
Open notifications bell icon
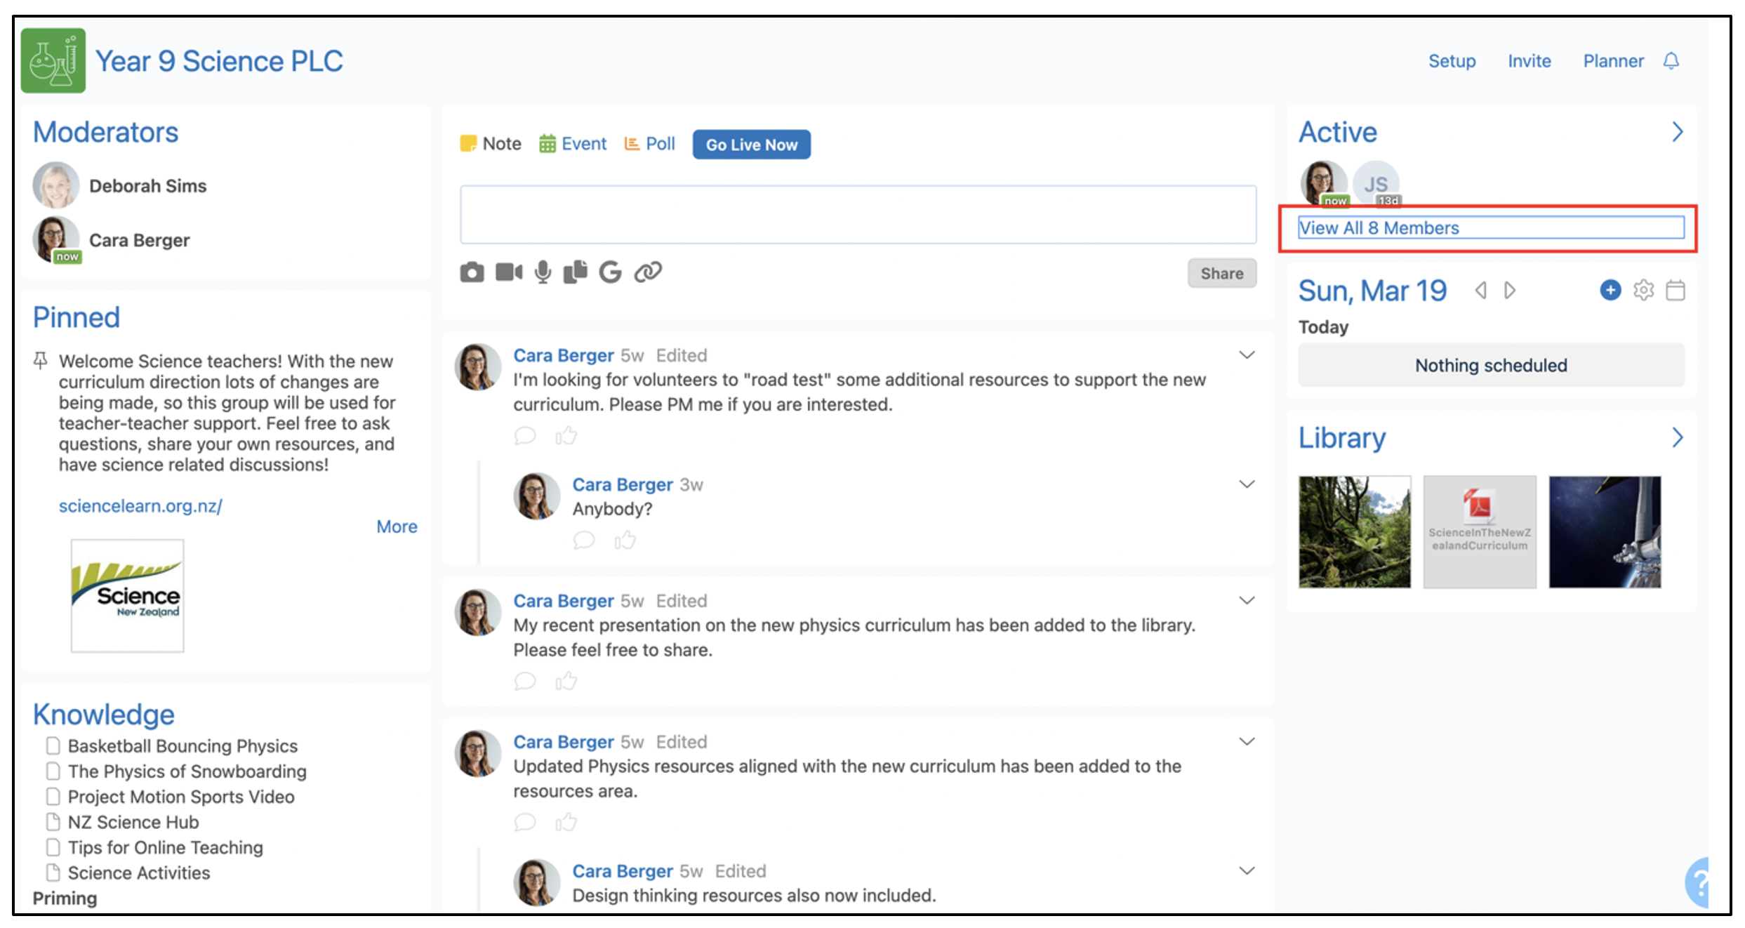coord(1671,61)
